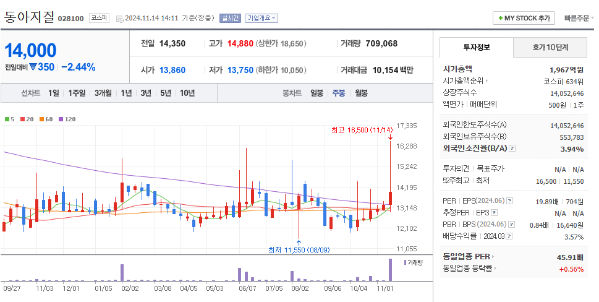599x302 pixels.
Task: Click the PBR value 0.84배 16,640원
Action: pyautogui.click(x=556, y=225)
